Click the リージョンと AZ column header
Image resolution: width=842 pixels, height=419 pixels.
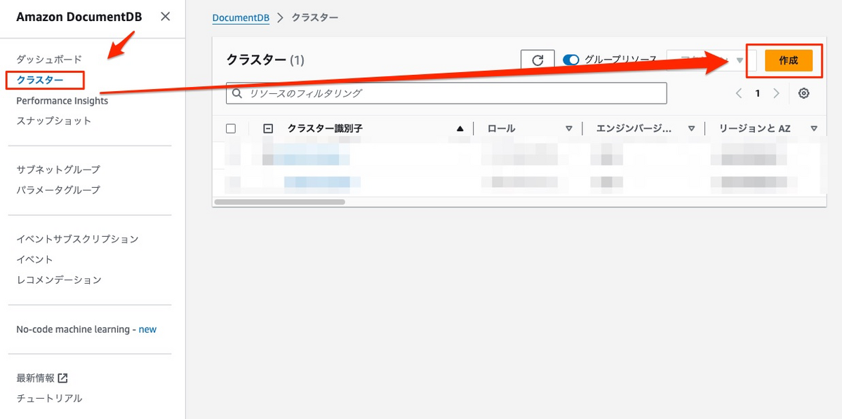click(x=755, y=129)
